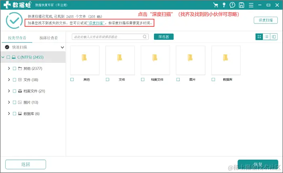Check the 其他 (2377) tree checkbox

coord(15,68)
